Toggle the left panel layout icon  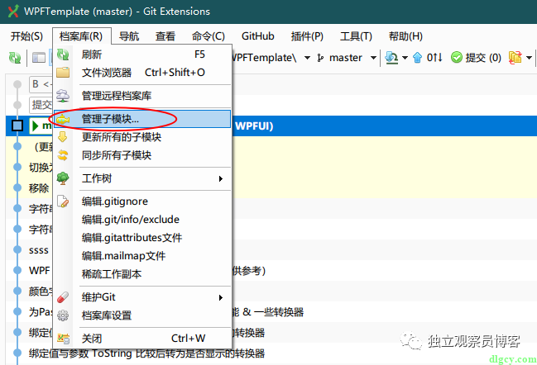point(39,58)
